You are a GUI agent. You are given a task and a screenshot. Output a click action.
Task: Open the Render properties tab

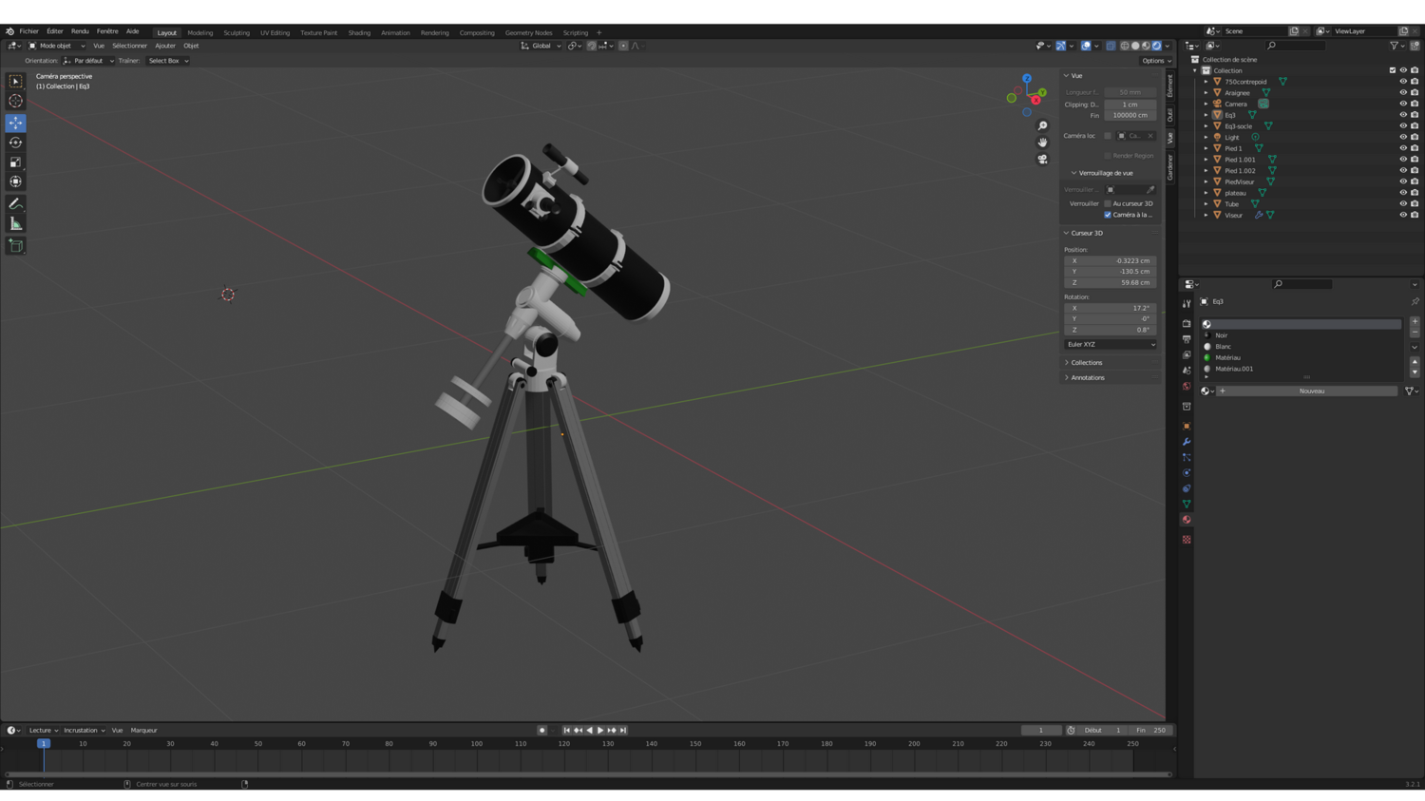click(x=1187, y=323)
